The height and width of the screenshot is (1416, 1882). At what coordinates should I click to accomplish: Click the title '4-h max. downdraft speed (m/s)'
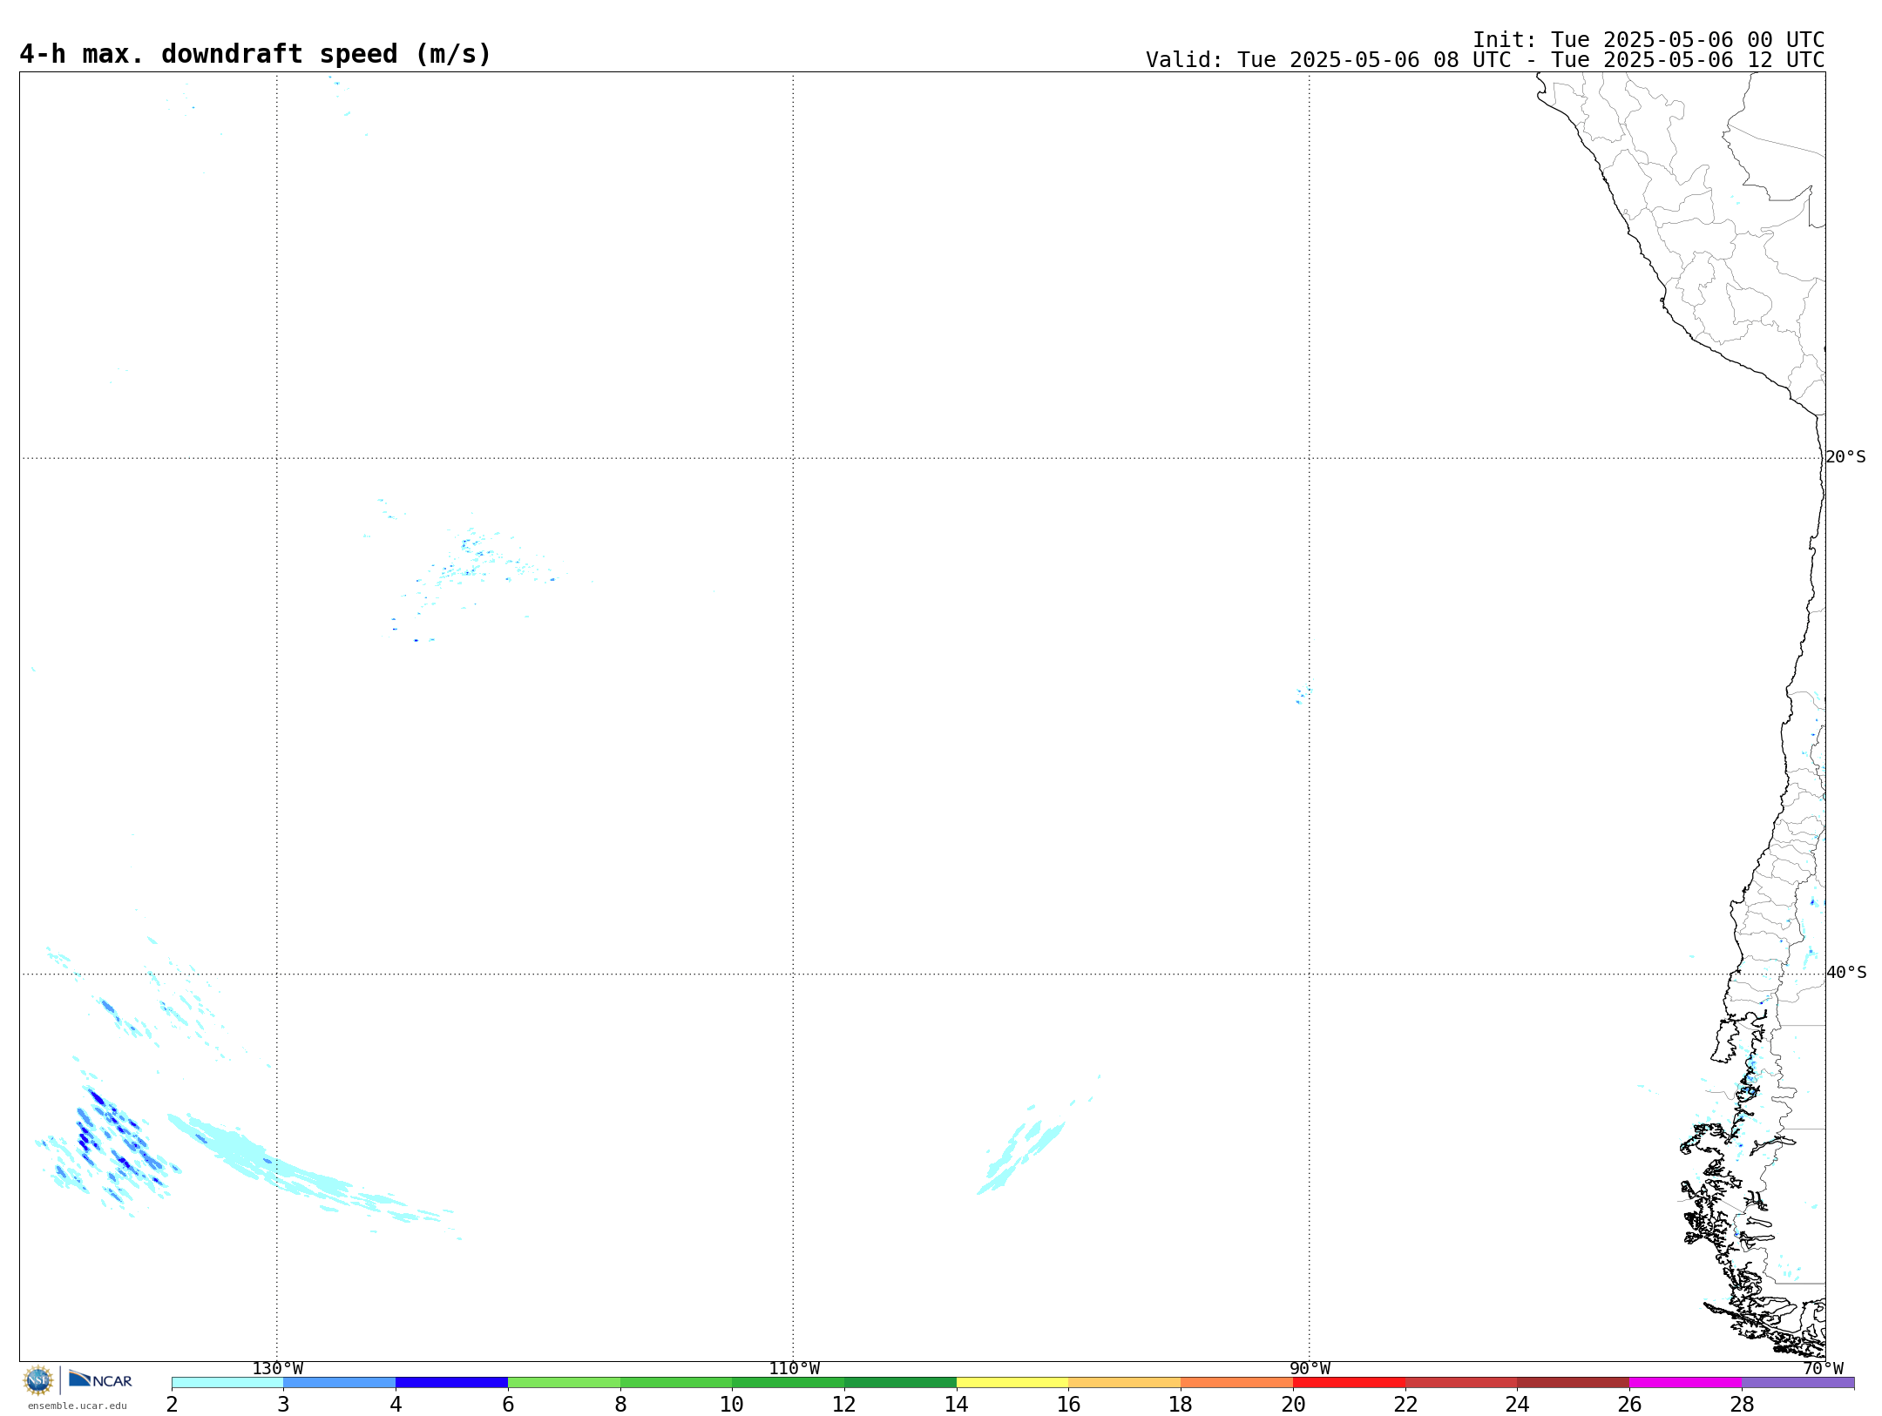pyautogui.click(x=255, y=54)
